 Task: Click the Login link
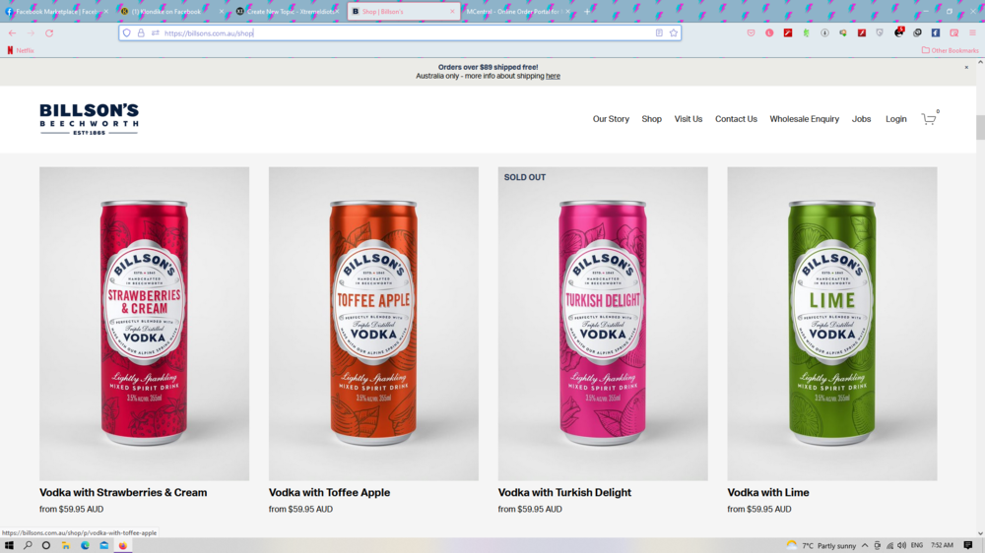click(895, 119)
